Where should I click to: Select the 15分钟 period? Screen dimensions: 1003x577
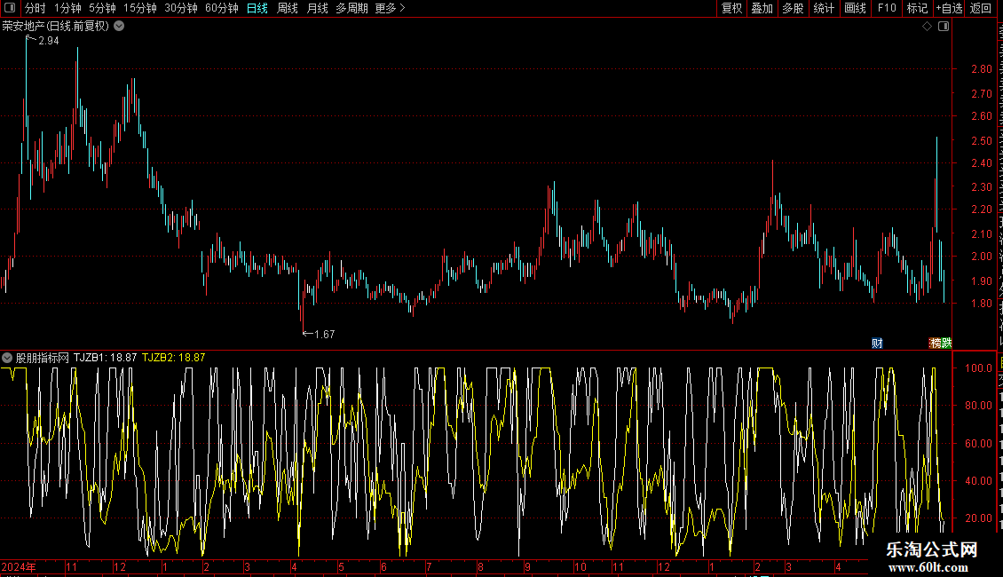coord(140,8)
